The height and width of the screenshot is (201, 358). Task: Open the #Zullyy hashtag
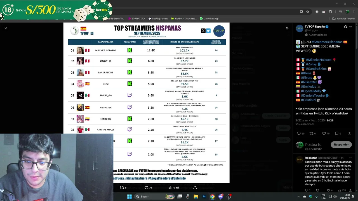point(311,64)
